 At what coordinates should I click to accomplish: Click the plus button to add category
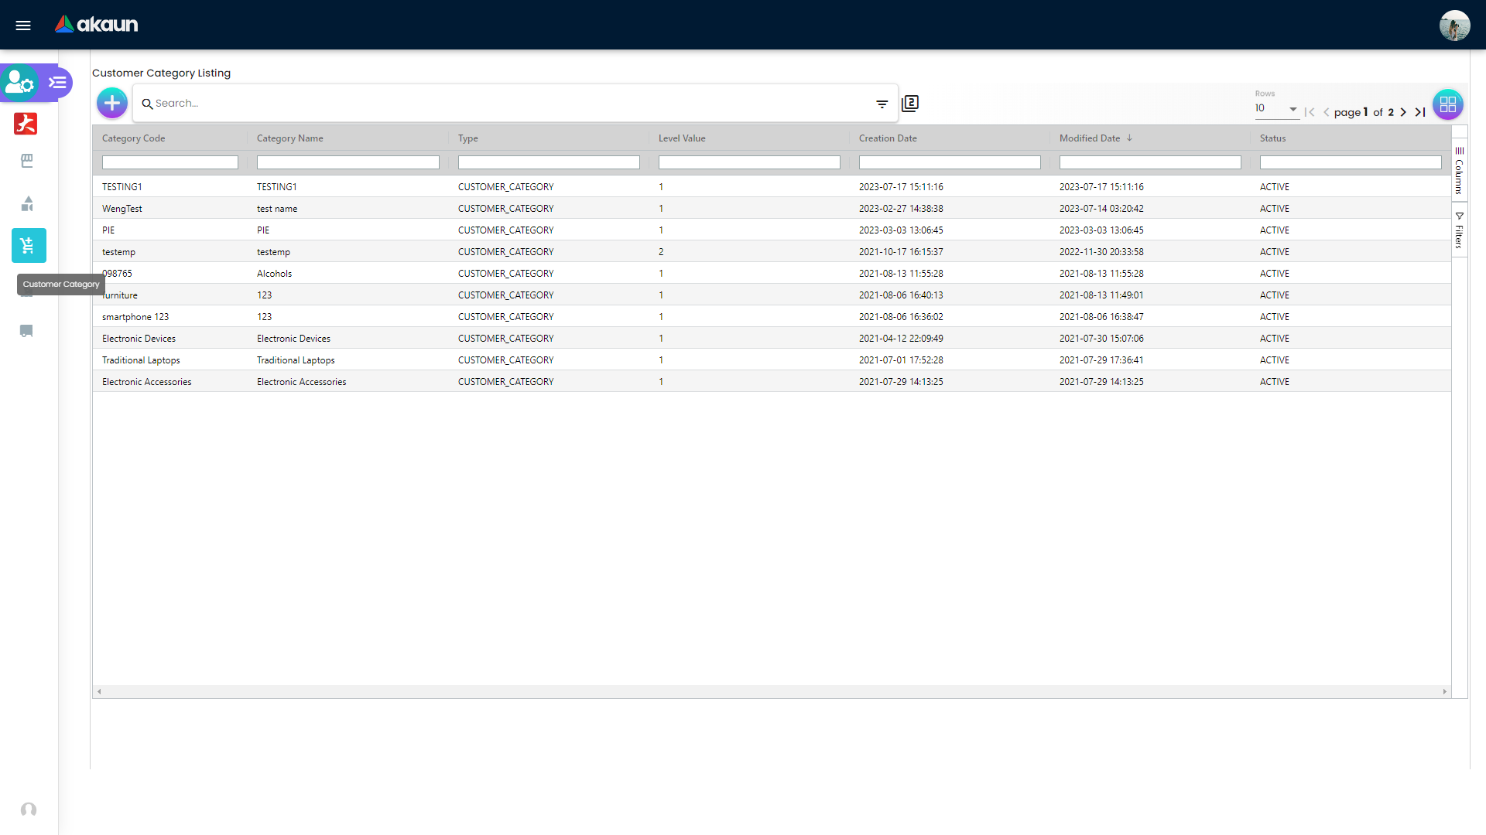pyautogui.click(x=111, y=103)
